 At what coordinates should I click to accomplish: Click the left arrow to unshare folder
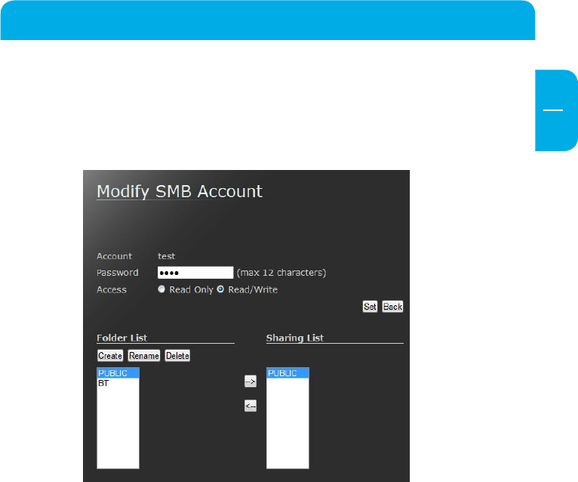click(251, 406)
